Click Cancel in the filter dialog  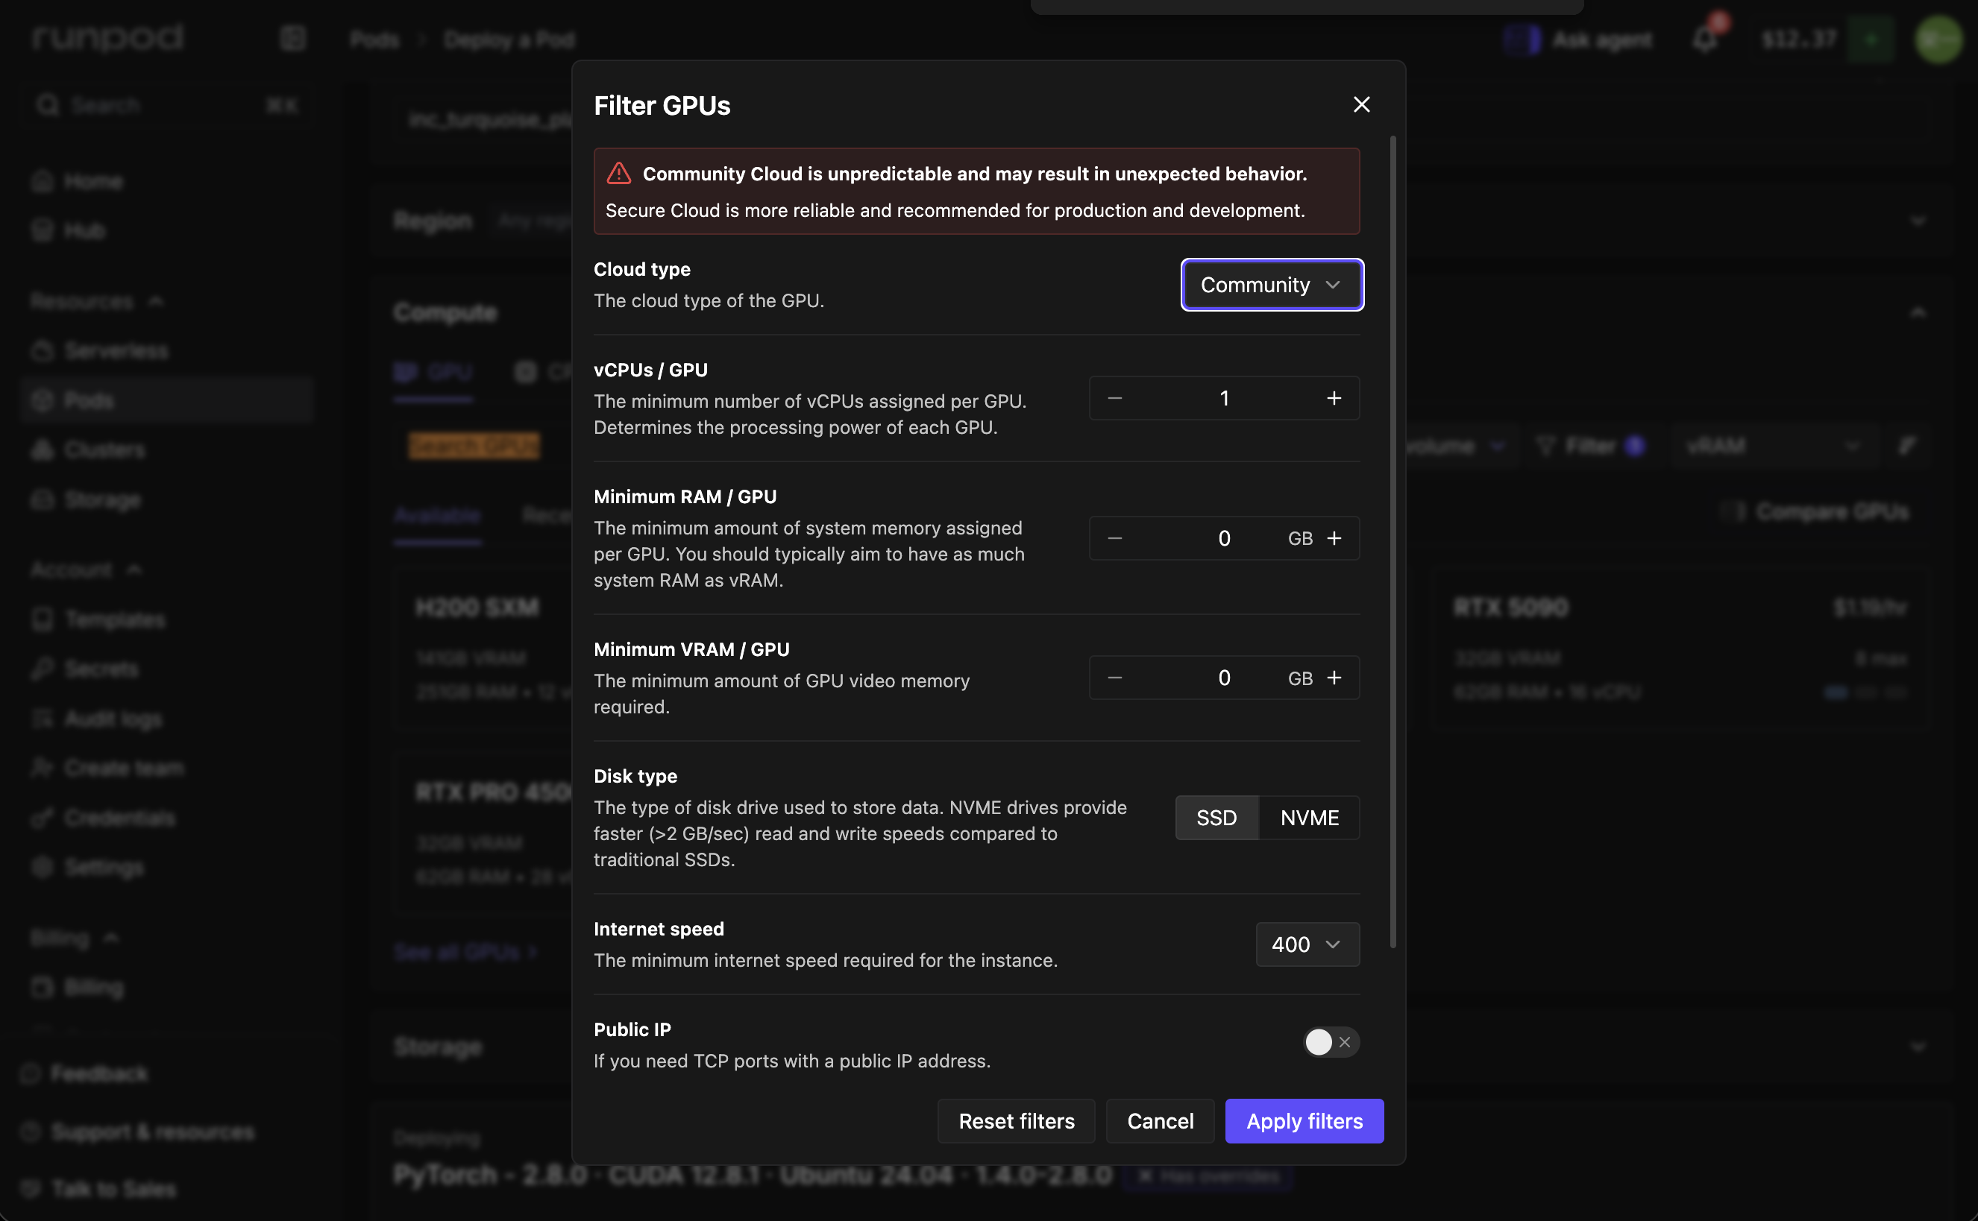click(1161, 1121)
